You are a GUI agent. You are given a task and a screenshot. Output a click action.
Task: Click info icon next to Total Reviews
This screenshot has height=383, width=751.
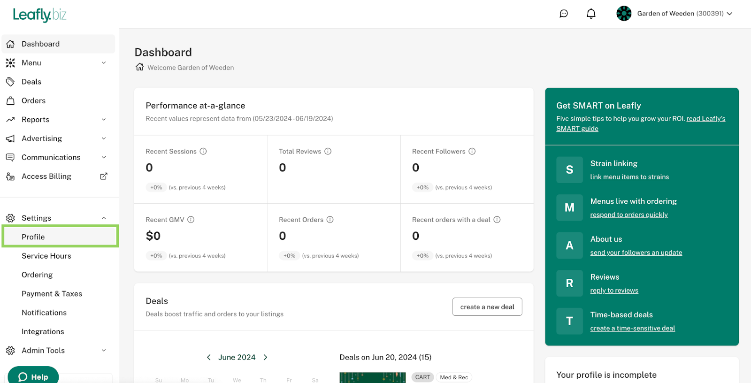coord(328,151)
